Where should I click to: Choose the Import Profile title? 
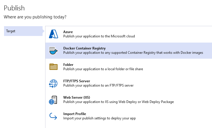[x=75, y=114]
